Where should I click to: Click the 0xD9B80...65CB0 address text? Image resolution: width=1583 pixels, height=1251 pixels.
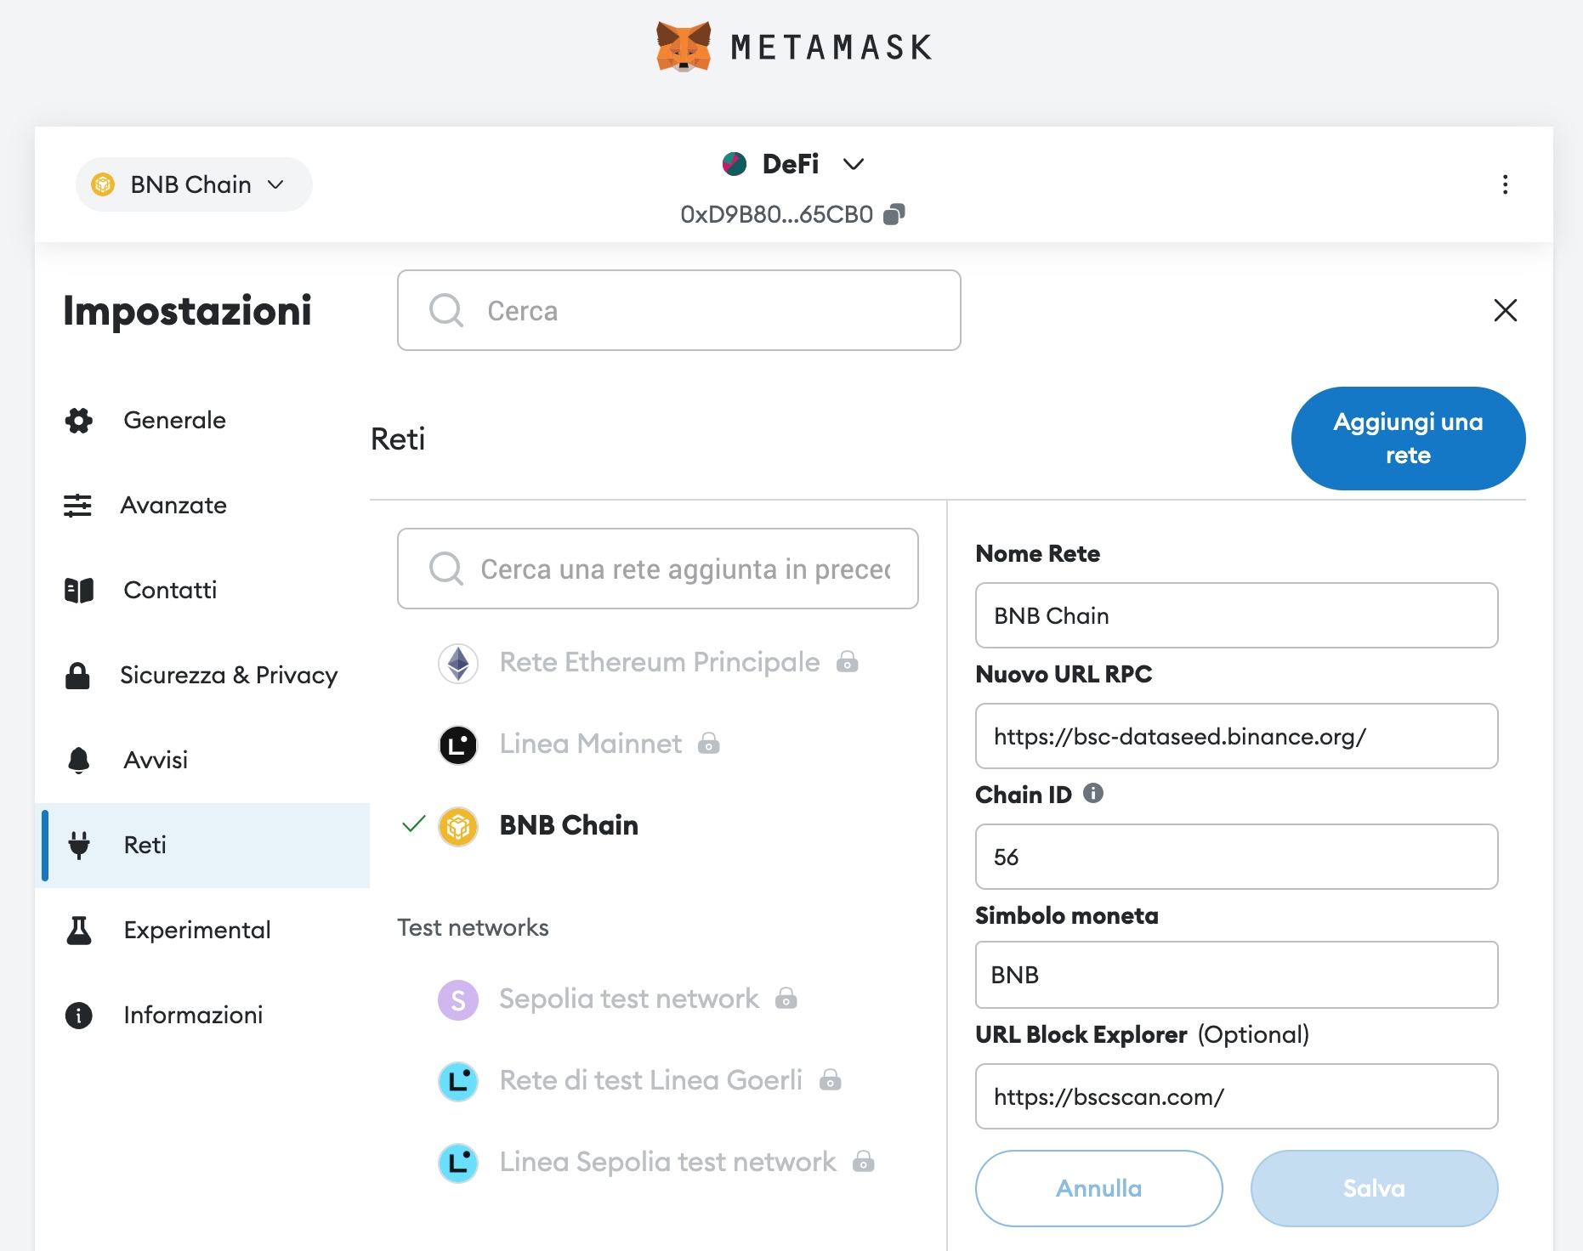[x=776, y=214]
